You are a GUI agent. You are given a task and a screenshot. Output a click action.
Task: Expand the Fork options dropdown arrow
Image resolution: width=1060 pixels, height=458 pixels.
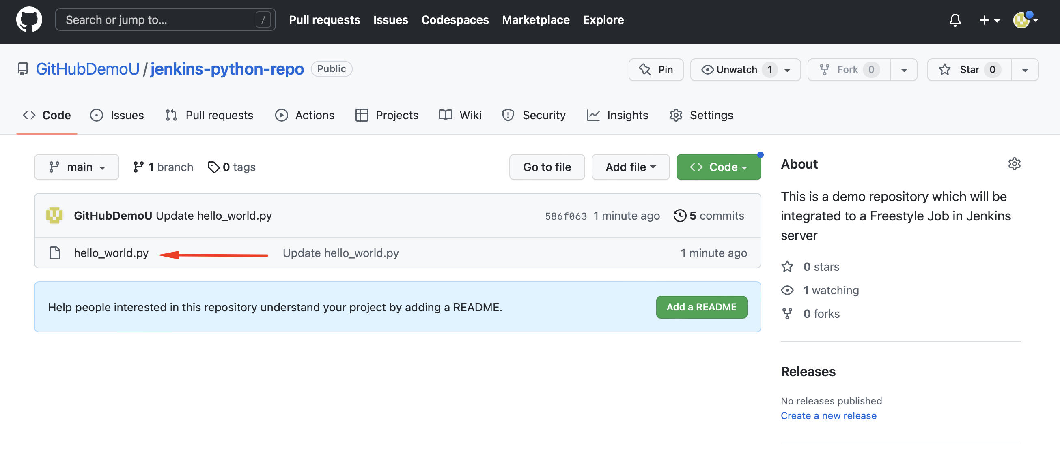point(904,70)
